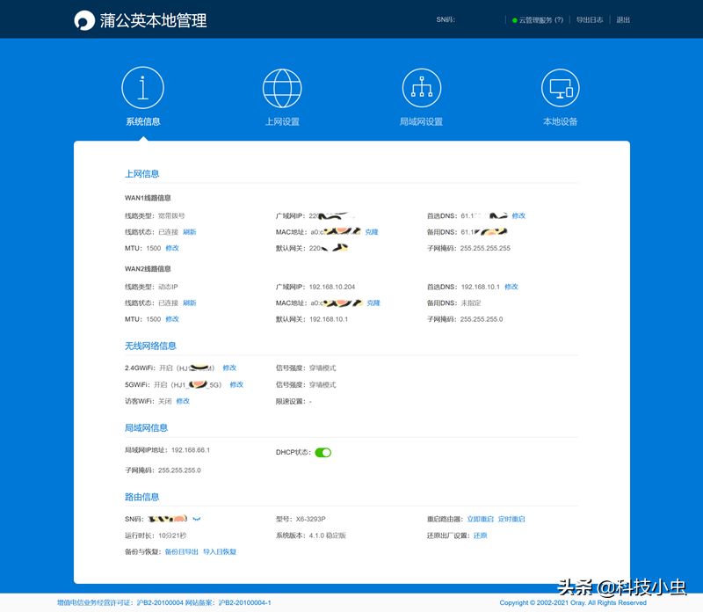Click the 云管理服务 help question mark
The height and width of the screenshot is (612, 703).
(x=559, y=19)
